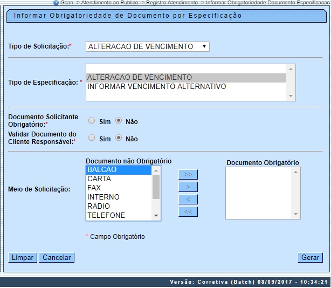Choose Não for Validar Documento do Cliente Responsável
This screenshot has width=331, height=288.
coord(119,138)
